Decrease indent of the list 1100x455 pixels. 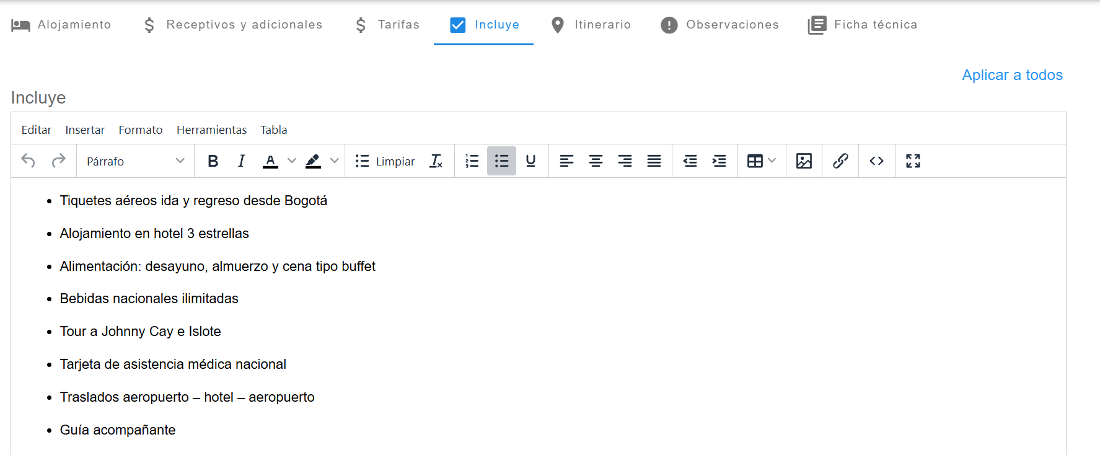point(690,161)
